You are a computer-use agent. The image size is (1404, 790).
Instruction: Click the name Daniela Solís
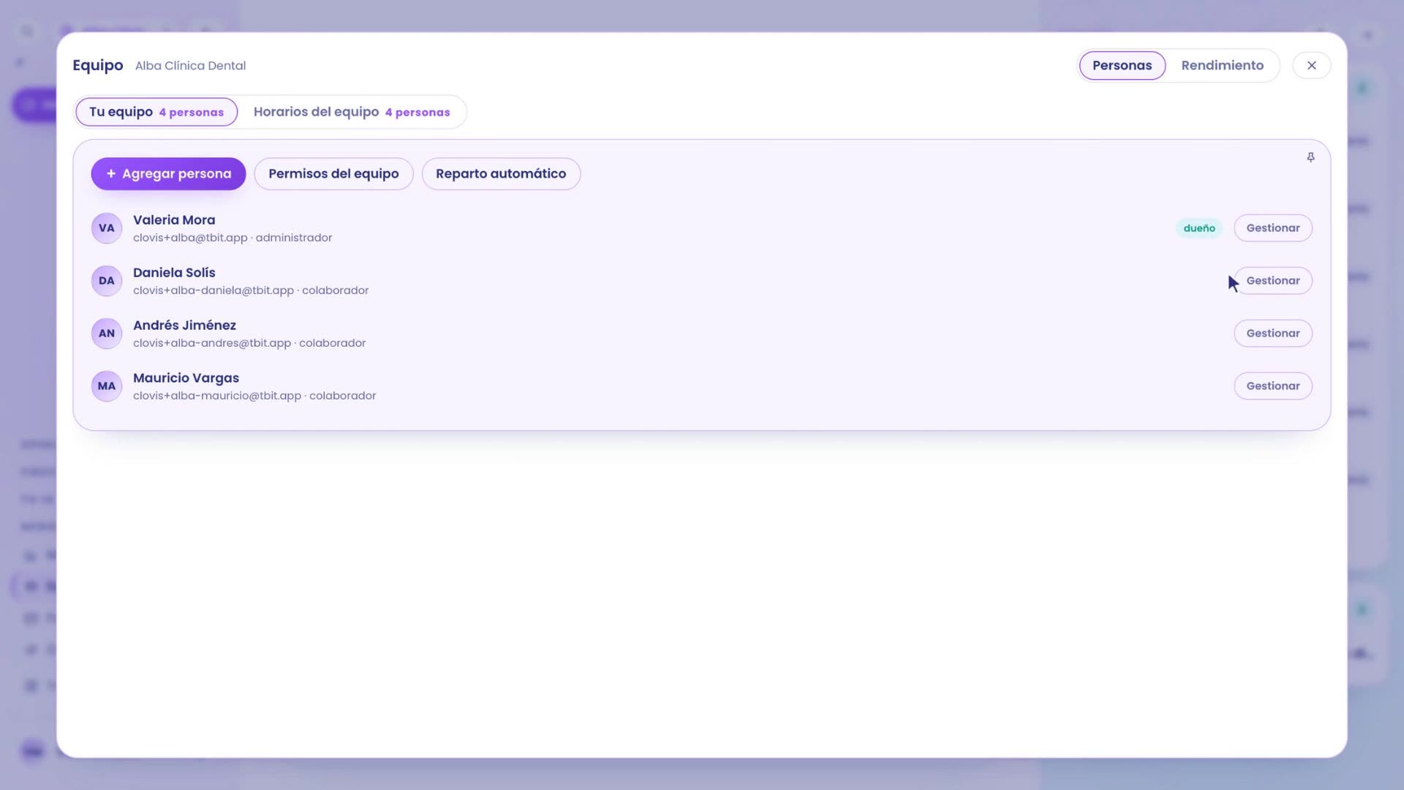coord(174,273)
